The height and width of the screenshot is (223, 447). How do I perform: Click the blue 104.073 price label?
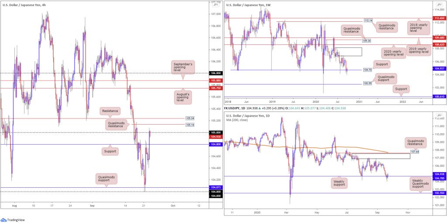point(216,187)
